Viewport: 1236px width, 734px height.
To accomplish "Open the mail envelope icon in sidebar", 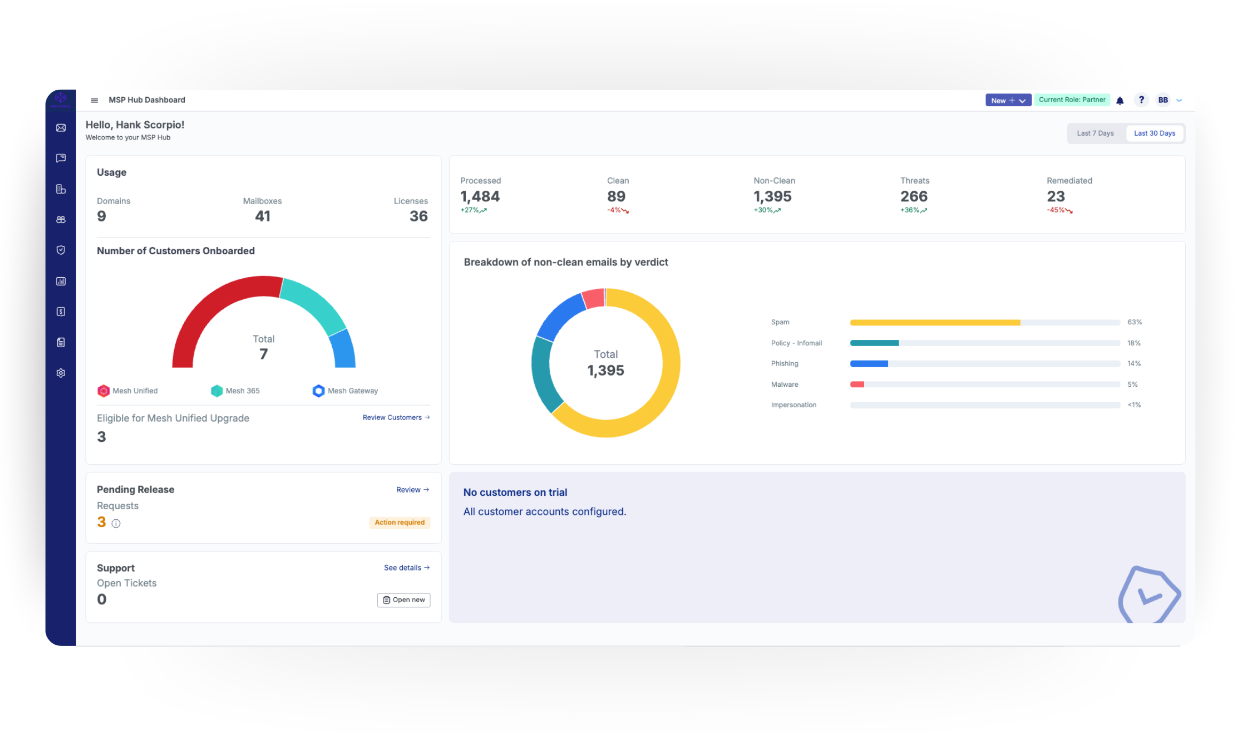I will click(x=61, y=128).
